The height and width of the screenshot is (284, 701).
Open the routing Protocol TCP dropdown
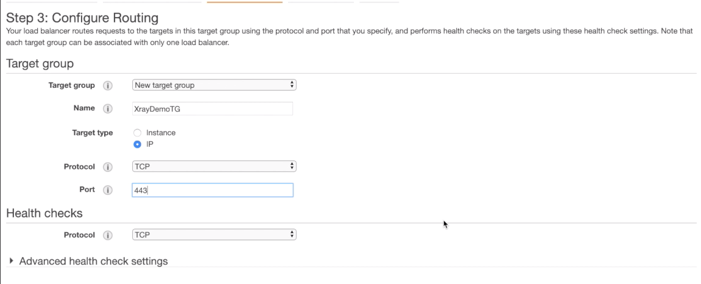(214, 166)
